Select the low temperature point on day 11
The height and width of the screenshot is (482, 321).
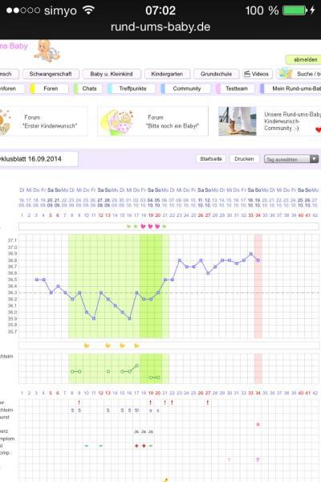(x=94, y=319)
